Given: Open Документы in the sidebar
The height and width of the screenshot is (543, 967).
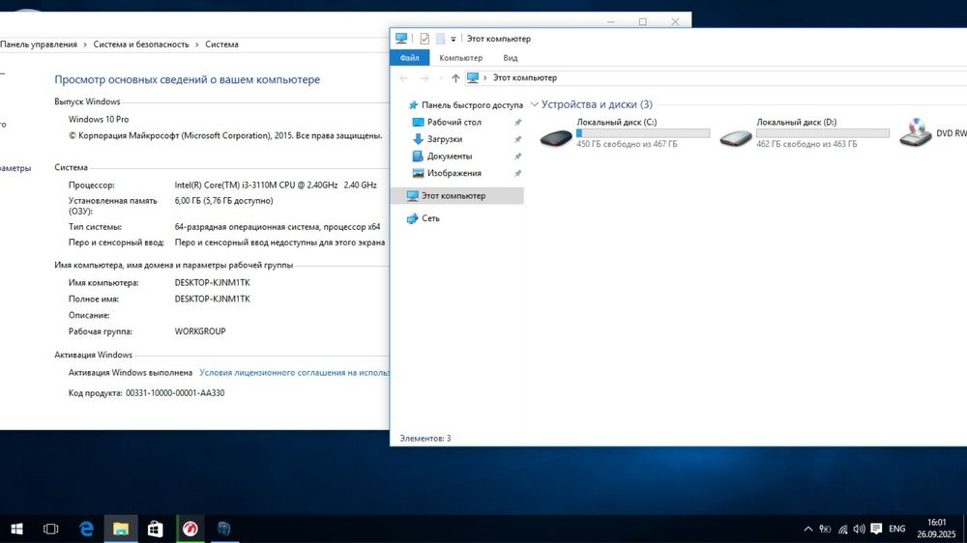Looking at the screenshot, I should (x=450, y=156).
